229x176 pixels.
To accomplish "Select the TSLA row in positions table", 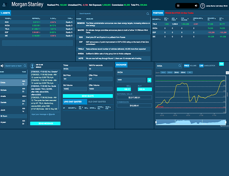I will pyautogui.click(x=190, y=24).
